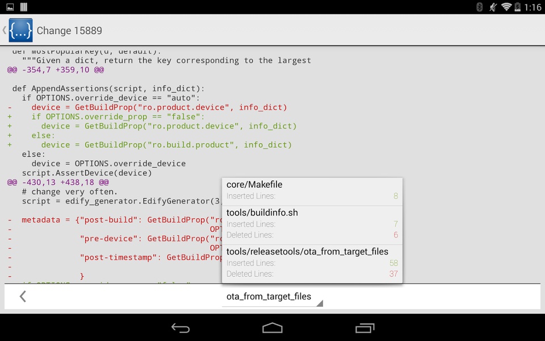Tap the Android home navigation button
Screen dimensions: 545x341
pyautogui.click(x=272, y=328)
